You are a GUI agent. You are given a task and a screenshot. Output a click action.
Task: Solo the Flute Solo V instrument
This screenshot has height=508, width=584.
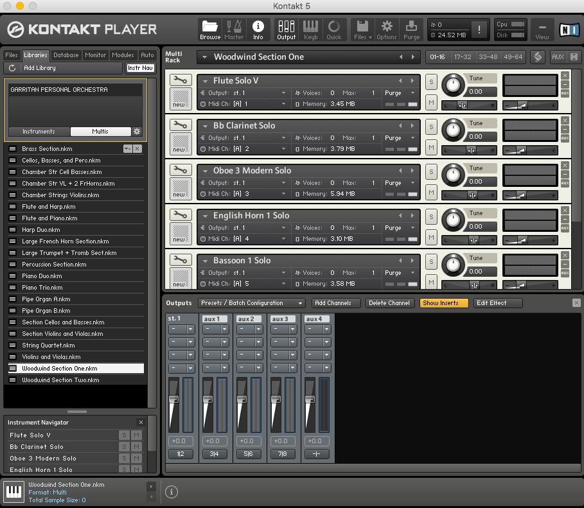tap(431, 82)
